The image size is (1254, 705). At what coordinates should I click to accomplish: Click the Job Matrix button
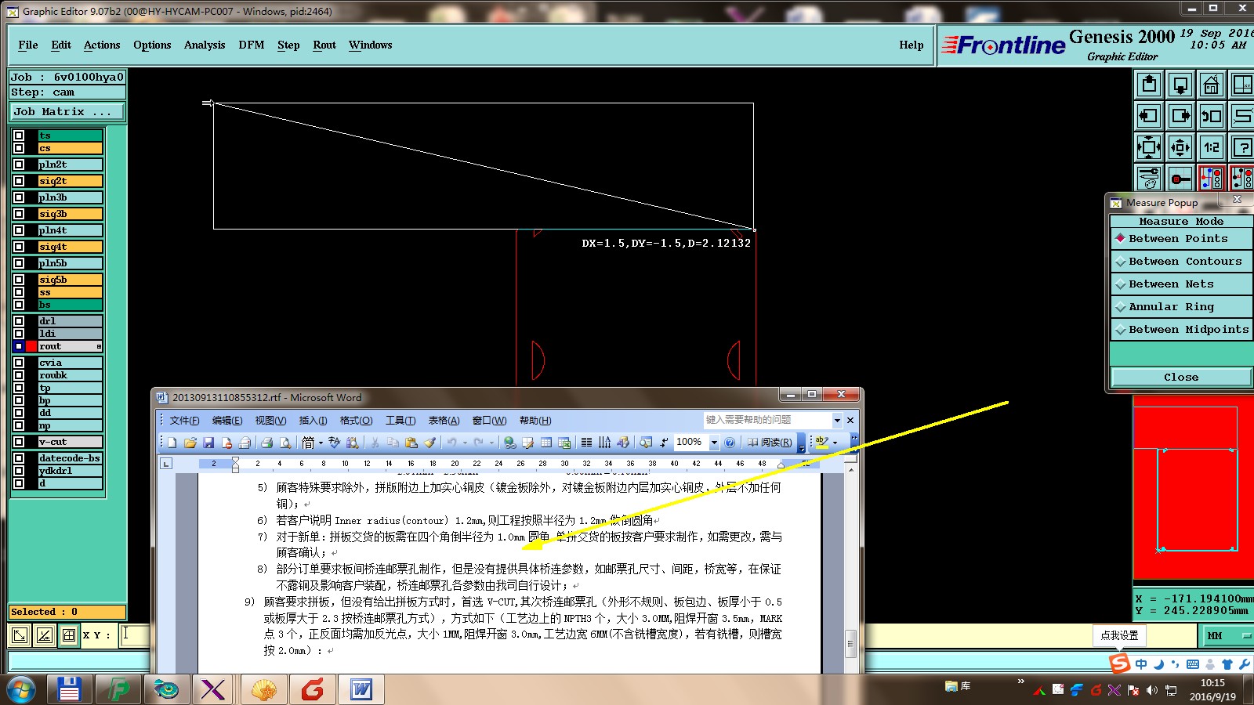[67, 112]
